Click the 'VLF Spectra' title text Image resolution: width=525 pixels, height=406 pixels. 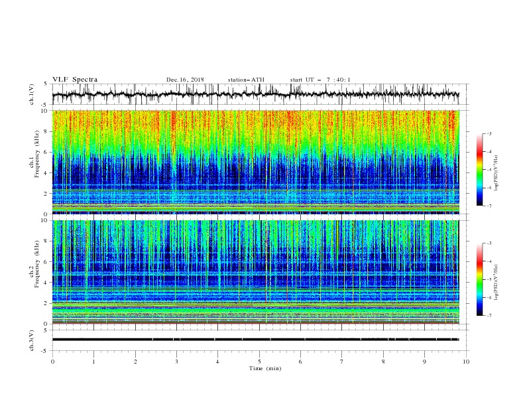(75, 80)
